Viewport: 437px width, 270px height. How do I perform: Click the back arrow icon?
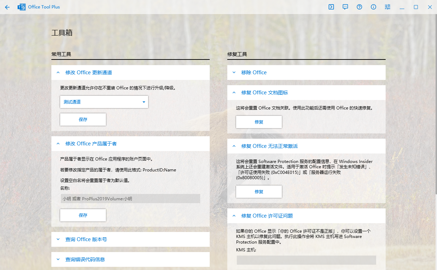pos(7,7)
